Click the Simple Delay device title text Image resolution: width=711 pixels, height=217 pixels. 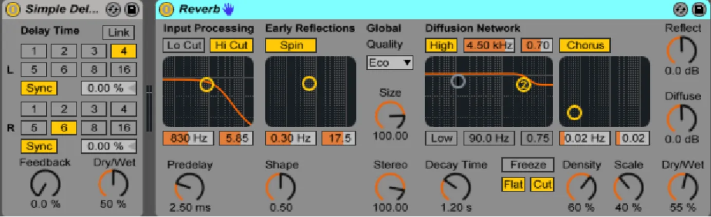point(61,9)
